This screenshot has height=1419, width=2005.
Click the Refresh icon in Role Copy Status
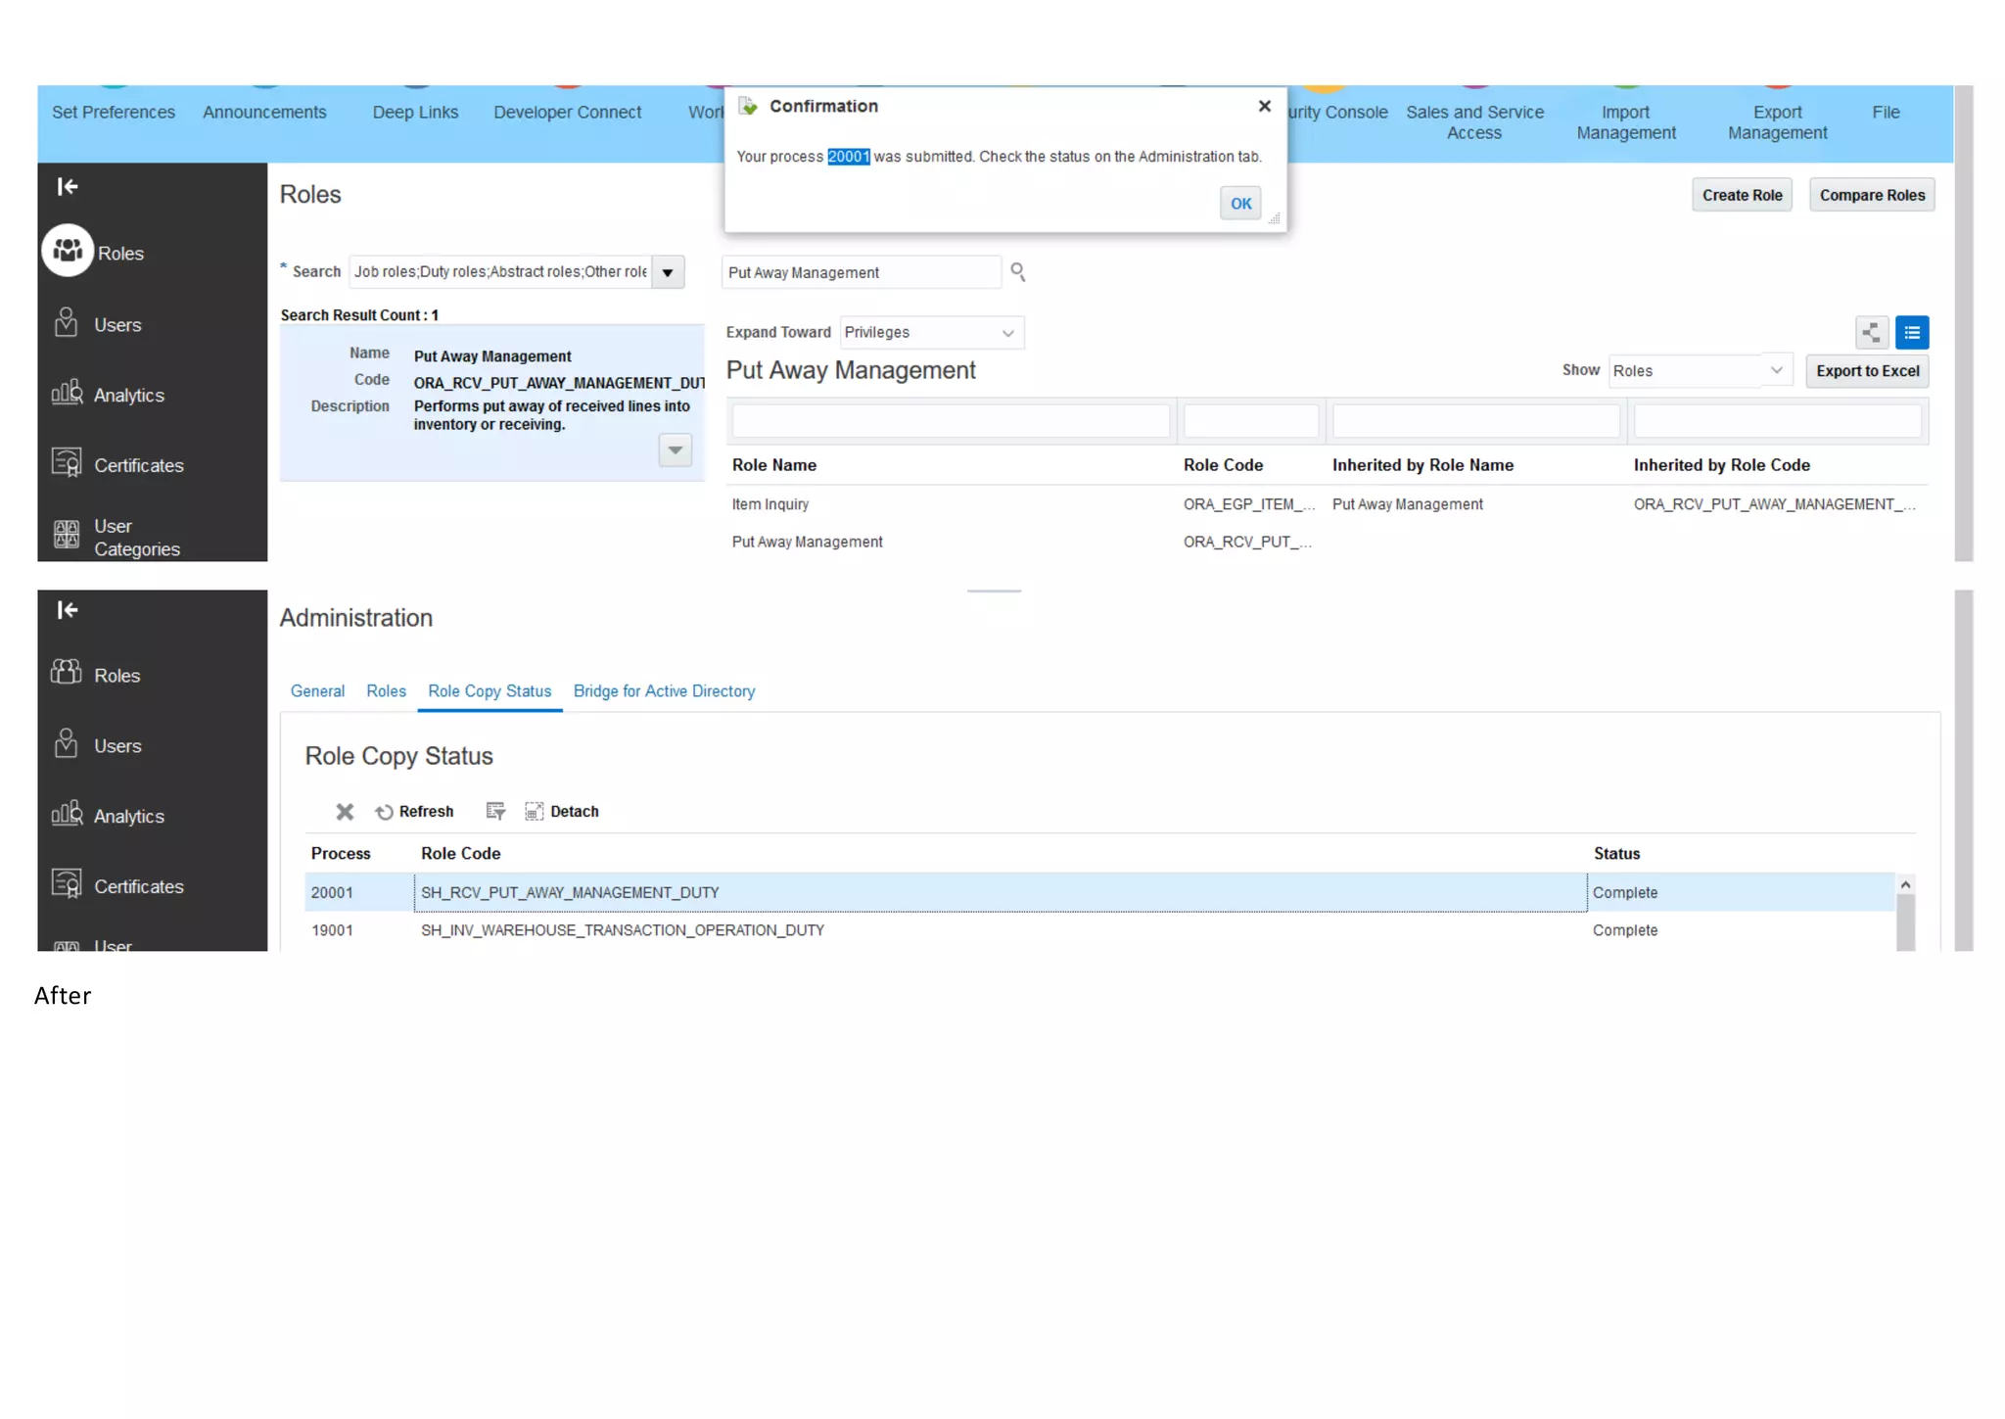pyautogui.click(x=384, y=811)
